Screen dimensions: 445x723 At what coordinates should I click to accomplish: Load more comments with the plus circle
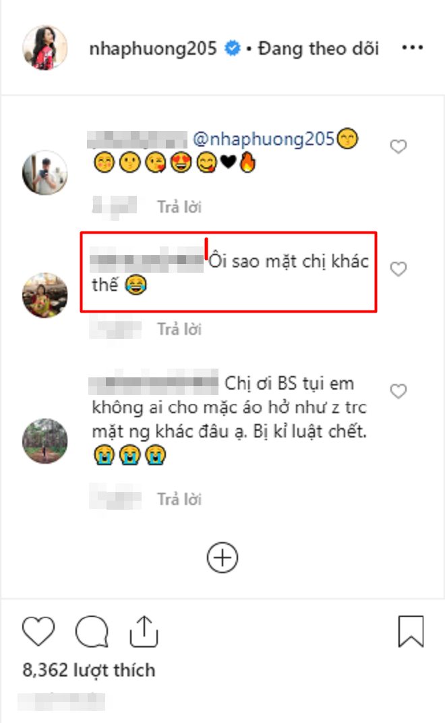[222, 558]
